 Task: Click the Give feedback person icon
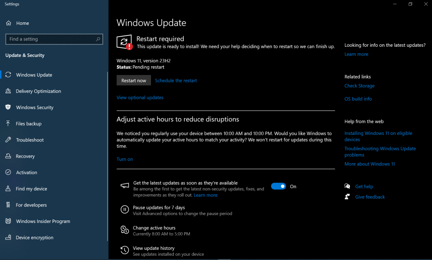coord(347,196)
